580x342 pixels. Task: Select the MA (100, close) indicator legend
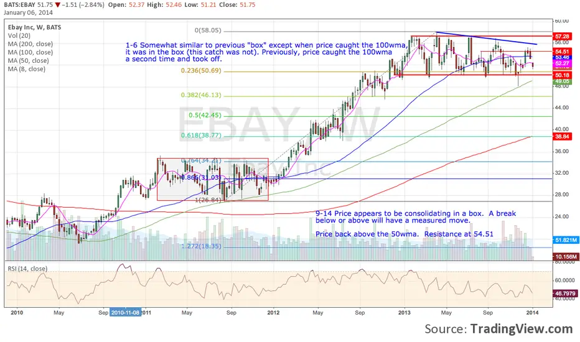click(x=30, y=52)
